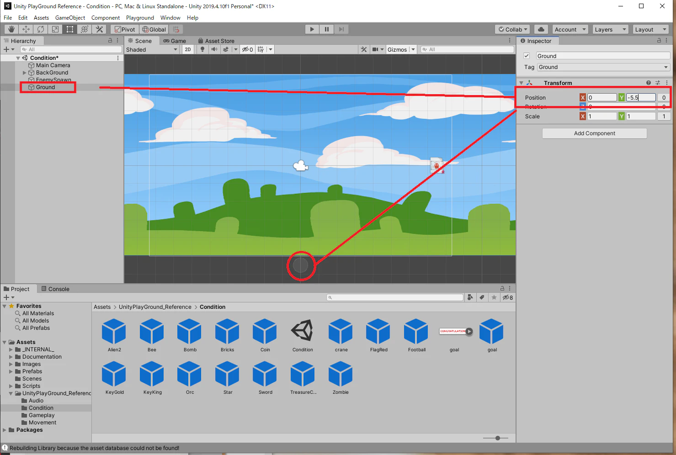This screenshot has width=676, height=455.
Task: Open Transform preset selector icon
Action: 658,83
